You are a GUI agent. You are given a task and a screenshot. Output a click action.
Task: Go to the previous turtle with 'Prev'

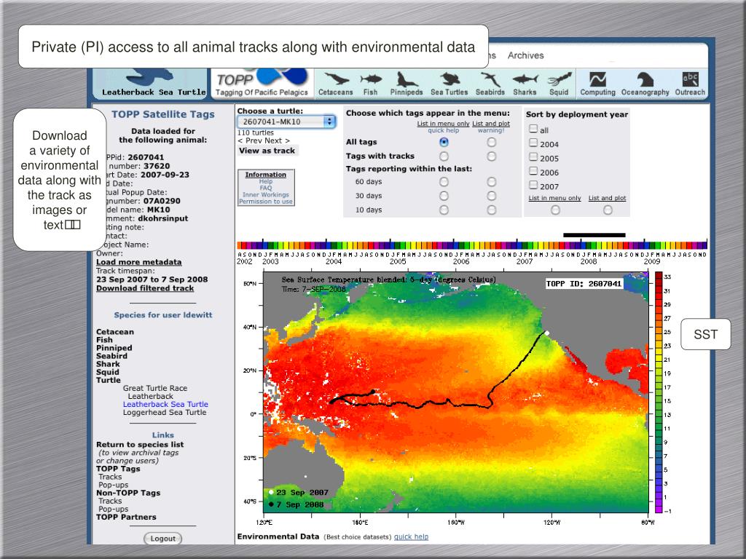252,140
